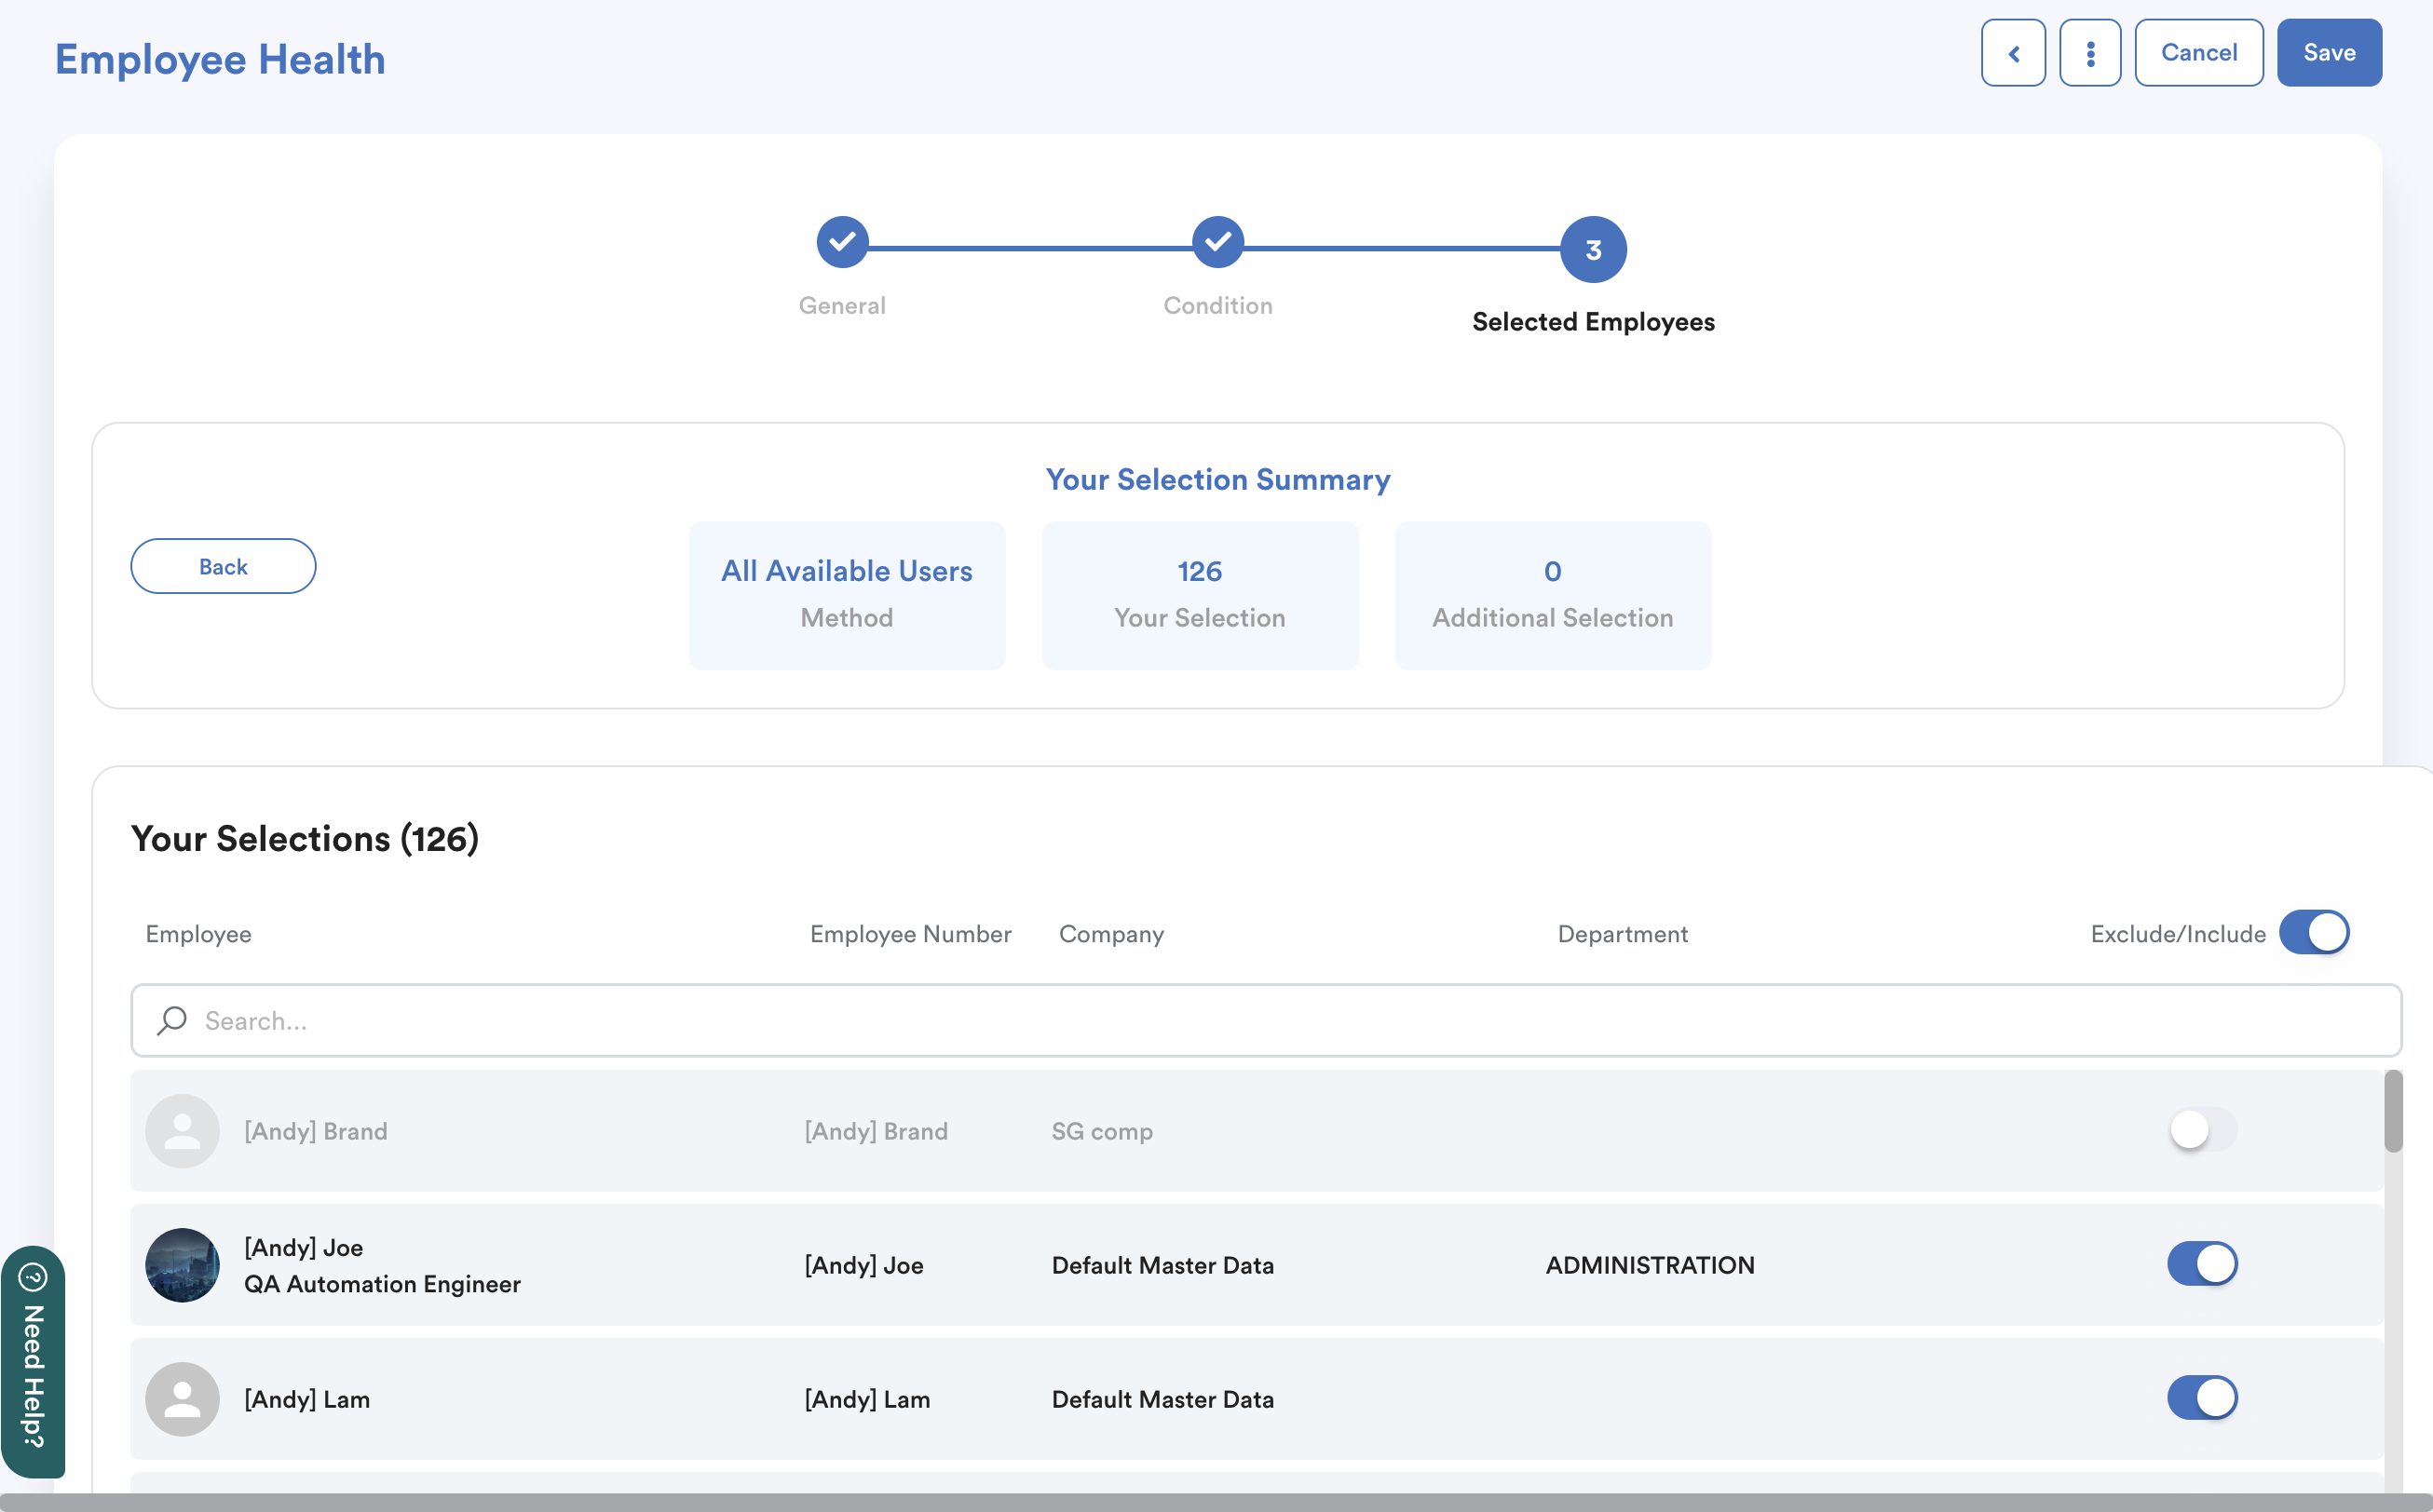This screenshot has width=2433, height=1512.
Task: Click the Back button in the summary
Action: pos(224,566)
